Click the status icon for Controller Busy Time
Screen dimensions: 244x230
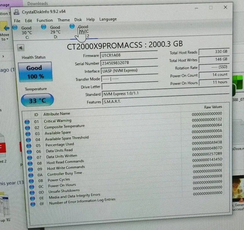coord(31,175)
